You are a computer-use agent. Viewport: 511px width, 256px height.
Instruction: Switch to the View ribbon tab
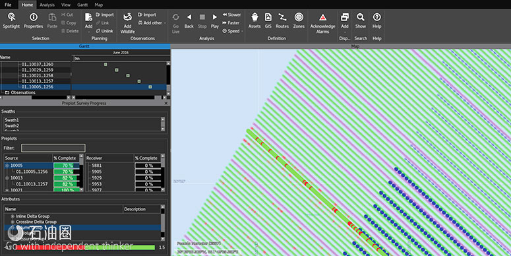66,5
